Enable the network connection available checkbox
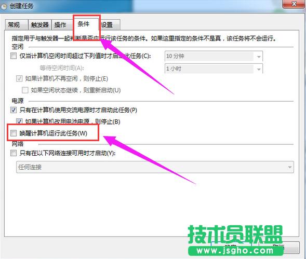The image size is (306, 259). [x=14, y=153]
